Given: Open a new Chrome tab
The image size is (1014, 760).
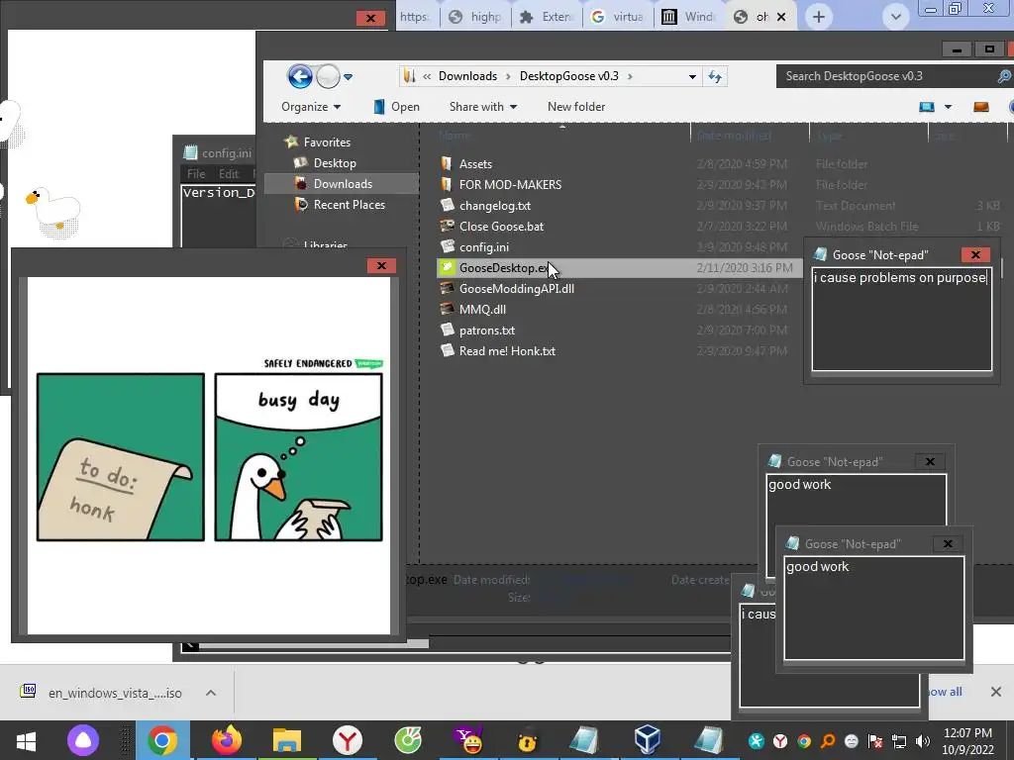Looking at the screenshot, I should (819, 17).
